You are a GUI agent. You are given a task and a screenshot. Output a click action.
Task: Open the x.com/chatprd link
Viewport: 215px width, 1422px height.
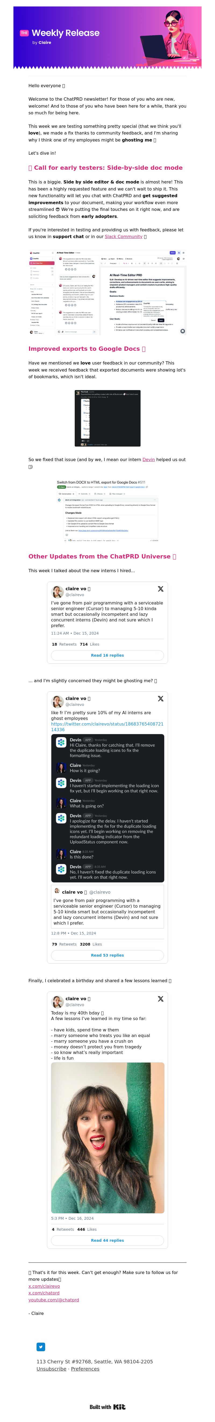[44, 1293]
